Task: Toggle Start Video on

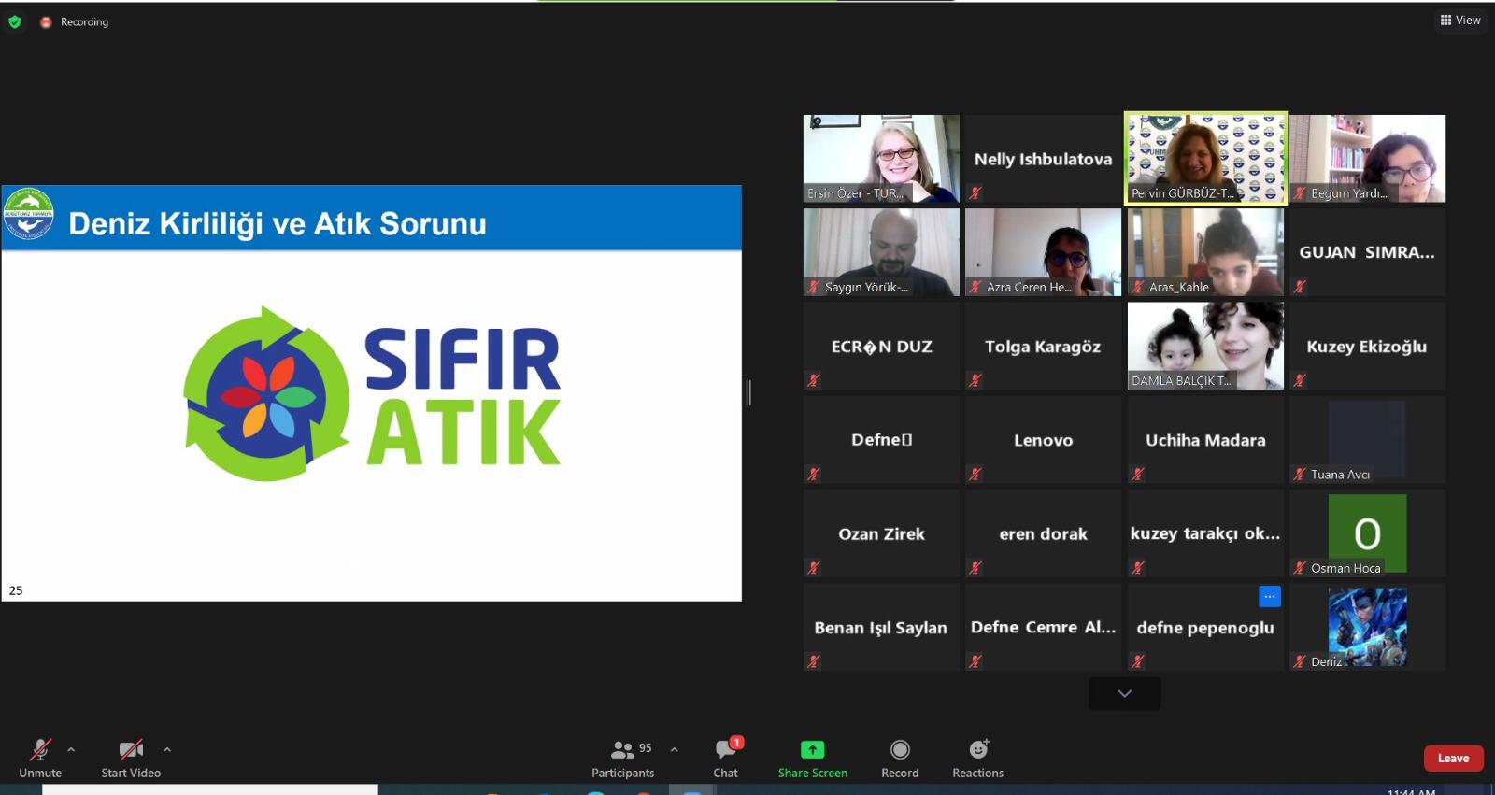Action: coord(131,750)
